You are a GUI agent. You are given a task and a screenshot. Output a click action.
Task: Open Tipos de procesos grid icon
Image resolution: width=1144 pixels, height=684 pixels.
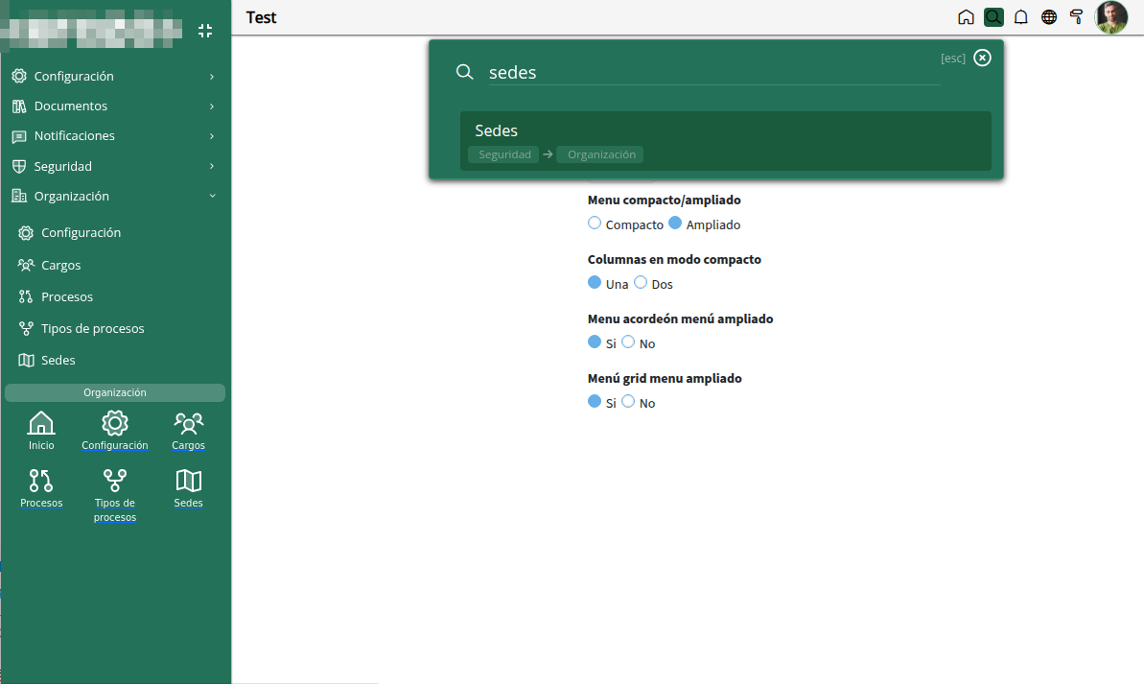tap(114, 496)
